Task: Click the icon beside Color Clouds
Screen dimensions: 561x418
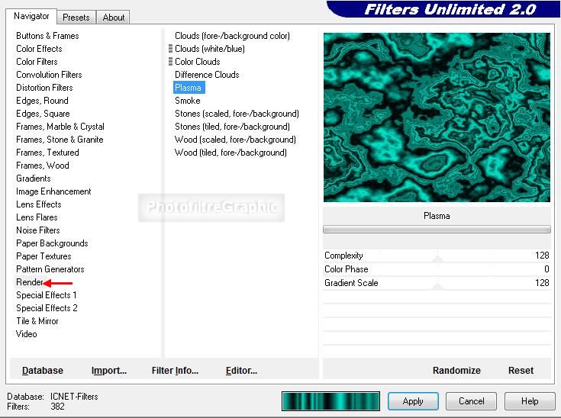Action: (x=171, y=62)
